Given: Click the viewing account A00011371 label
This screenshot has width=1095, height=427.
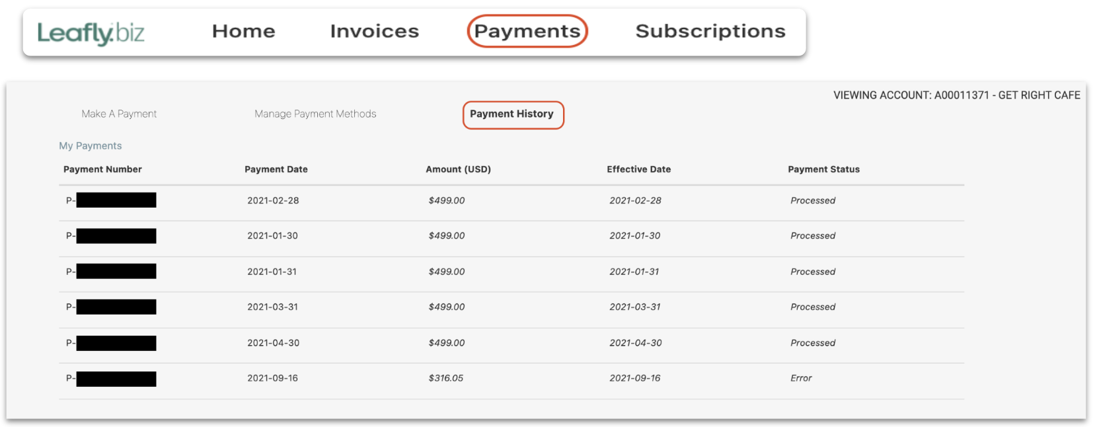Looking at the screenshot, I should tap(957, 95).
